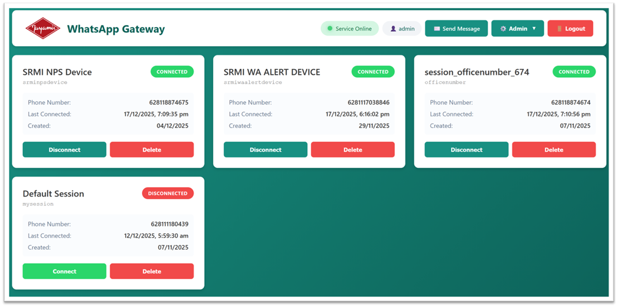Click CONNECTED badge on SRMI WA ALERT DEVICE
The height and width of the screenshot is (307, 618).
coord(373,72)
